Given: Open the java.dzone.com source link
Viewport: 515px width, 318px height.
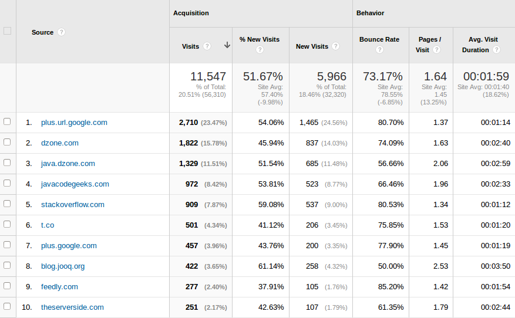Looking at the screenshot, I should 68,164.
